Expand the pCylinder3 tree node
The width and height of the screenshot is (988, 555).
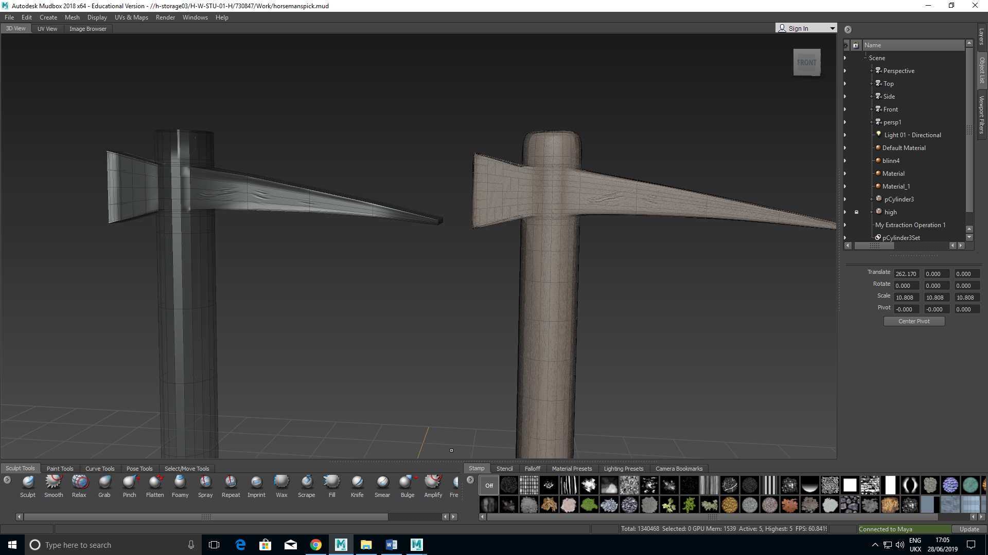point(871,199)
